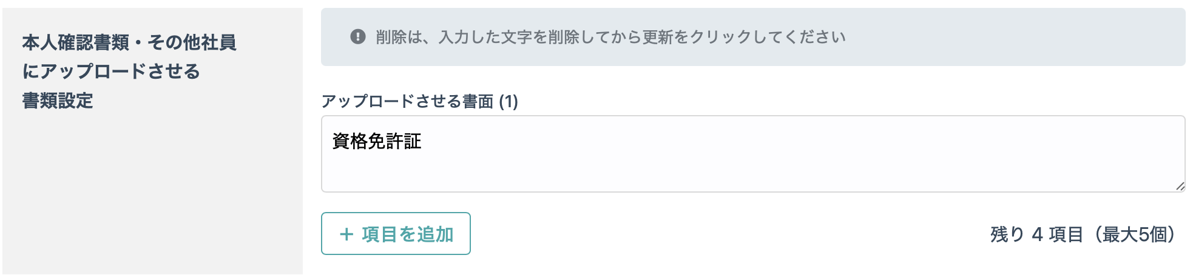Image resolution: width=1193 pixels, height=275 pixels.
Task: Click the（最大5個）maximum note
Action: tap(1135, 234)
